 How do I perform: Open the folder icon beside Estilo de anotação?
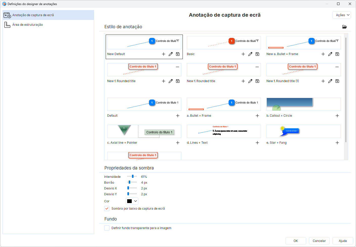pyautogui.click(x=344, y=27)
